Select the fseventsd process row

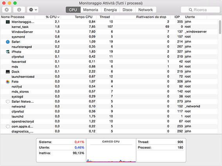point(109,62)
